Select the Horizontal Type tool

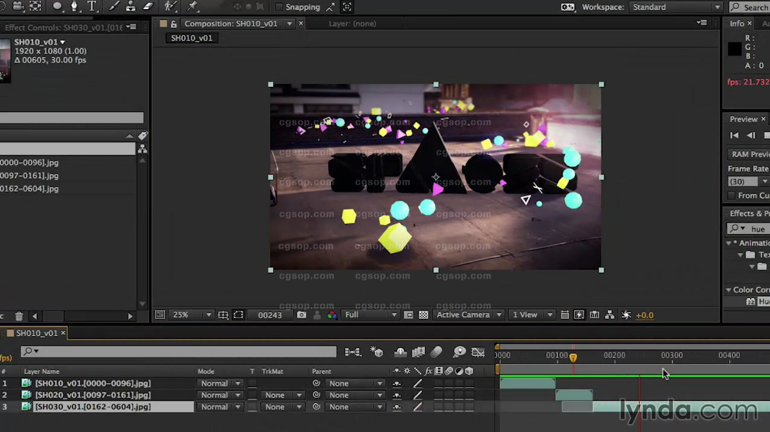[x=92, y=7]
